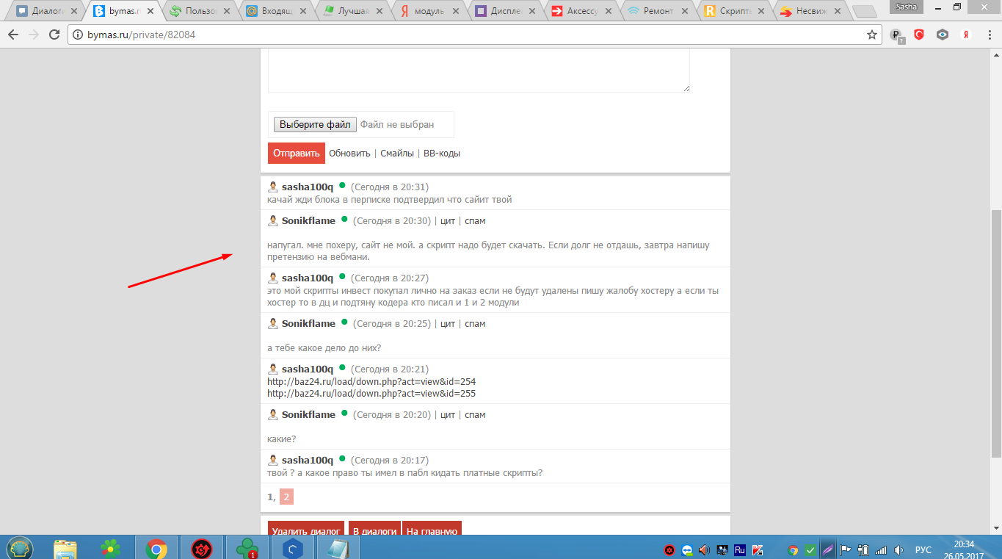Switch to the Ремонт browser tab
Viewport: 1002px width, 559px height.
(657, 11)
